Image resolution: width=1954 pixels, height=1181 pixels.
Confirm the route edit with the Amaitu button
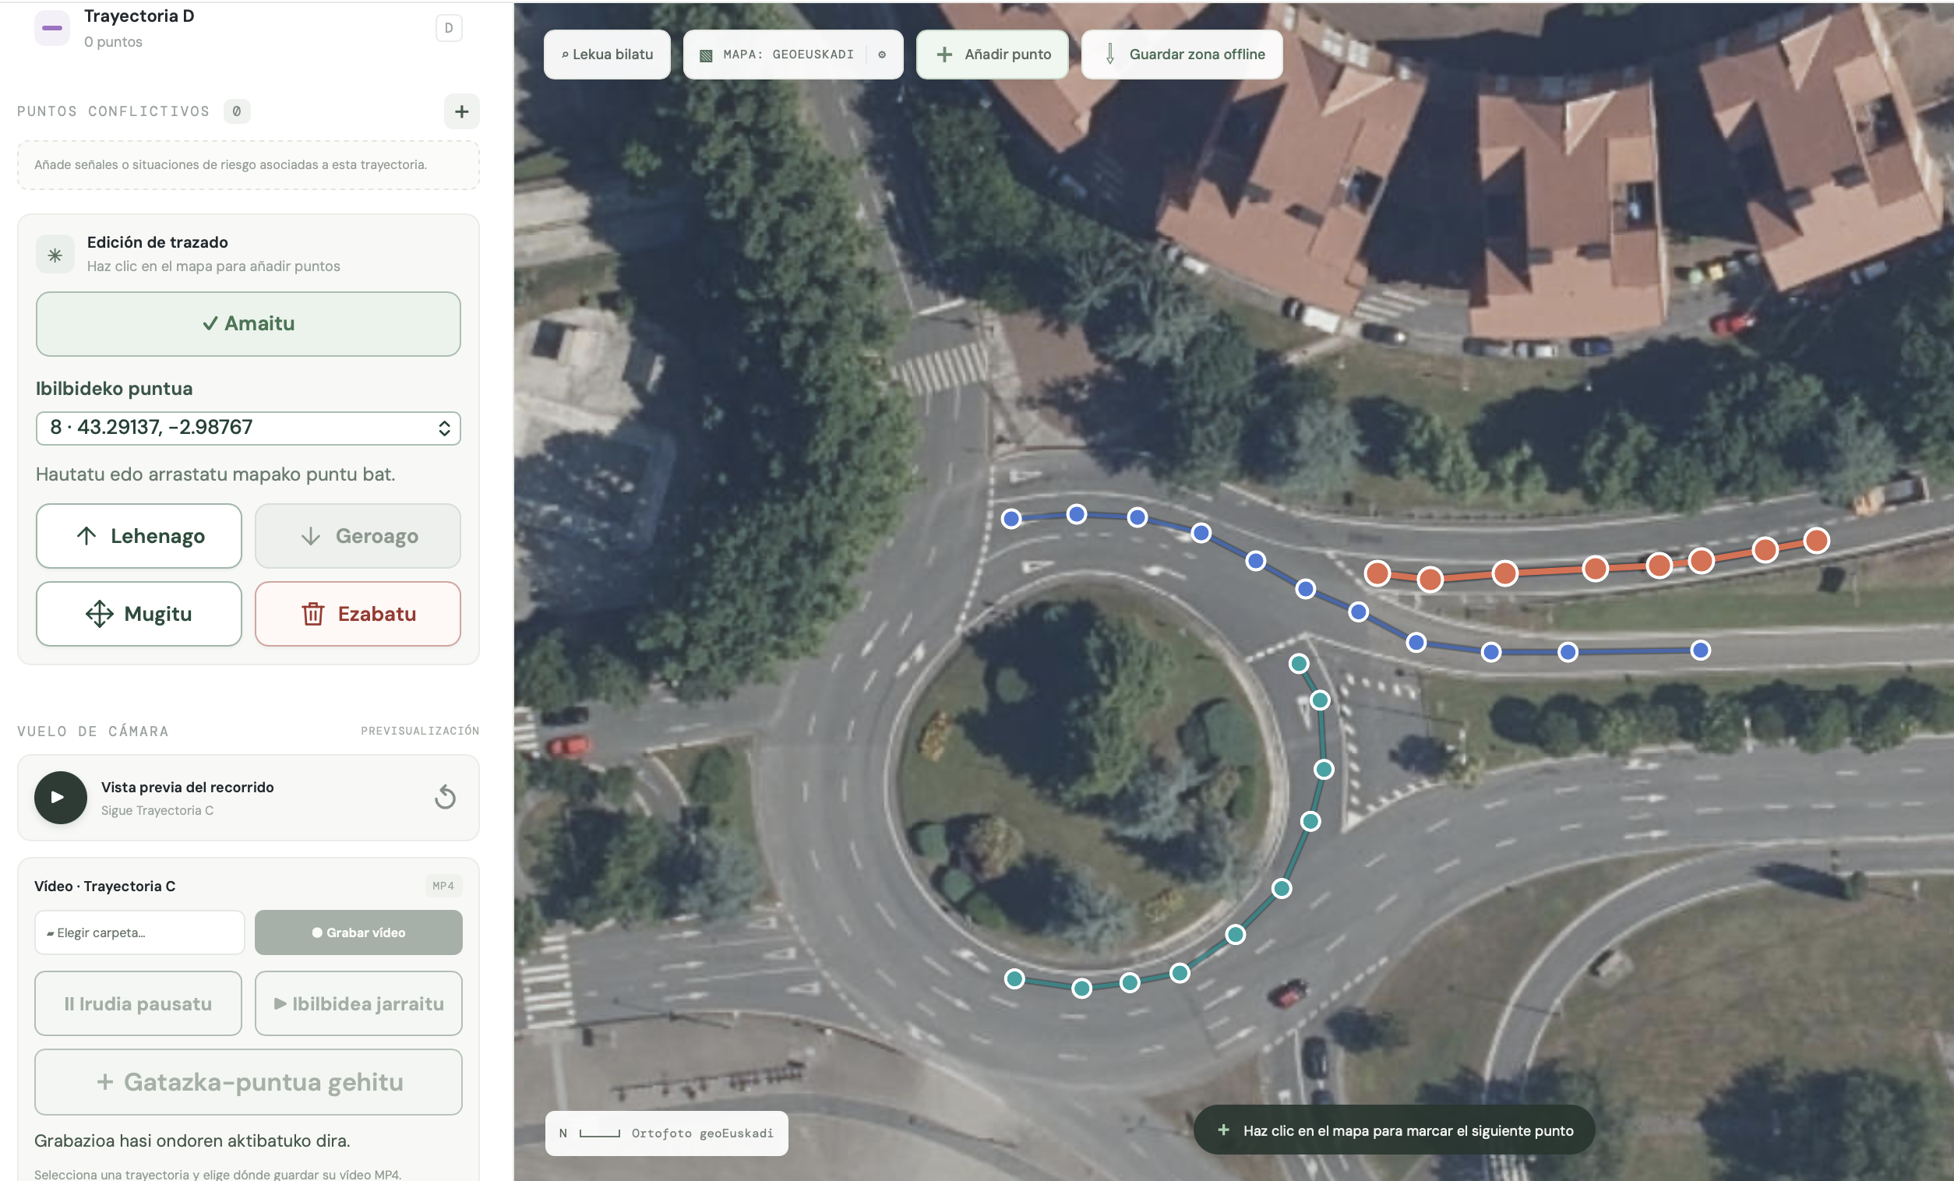249,323
